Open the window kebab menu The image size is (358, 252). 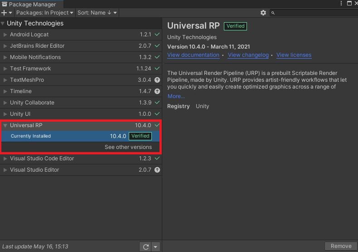(341, 3)
